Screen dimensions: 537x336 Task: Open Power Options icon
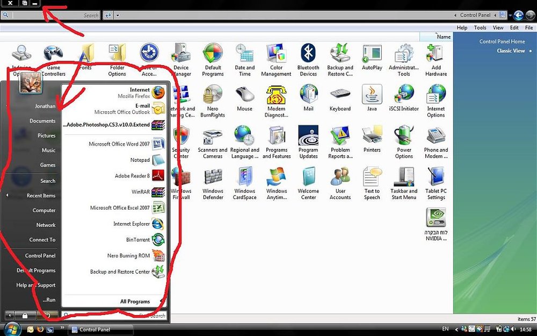pyautogui.click(x=404, y=142)
